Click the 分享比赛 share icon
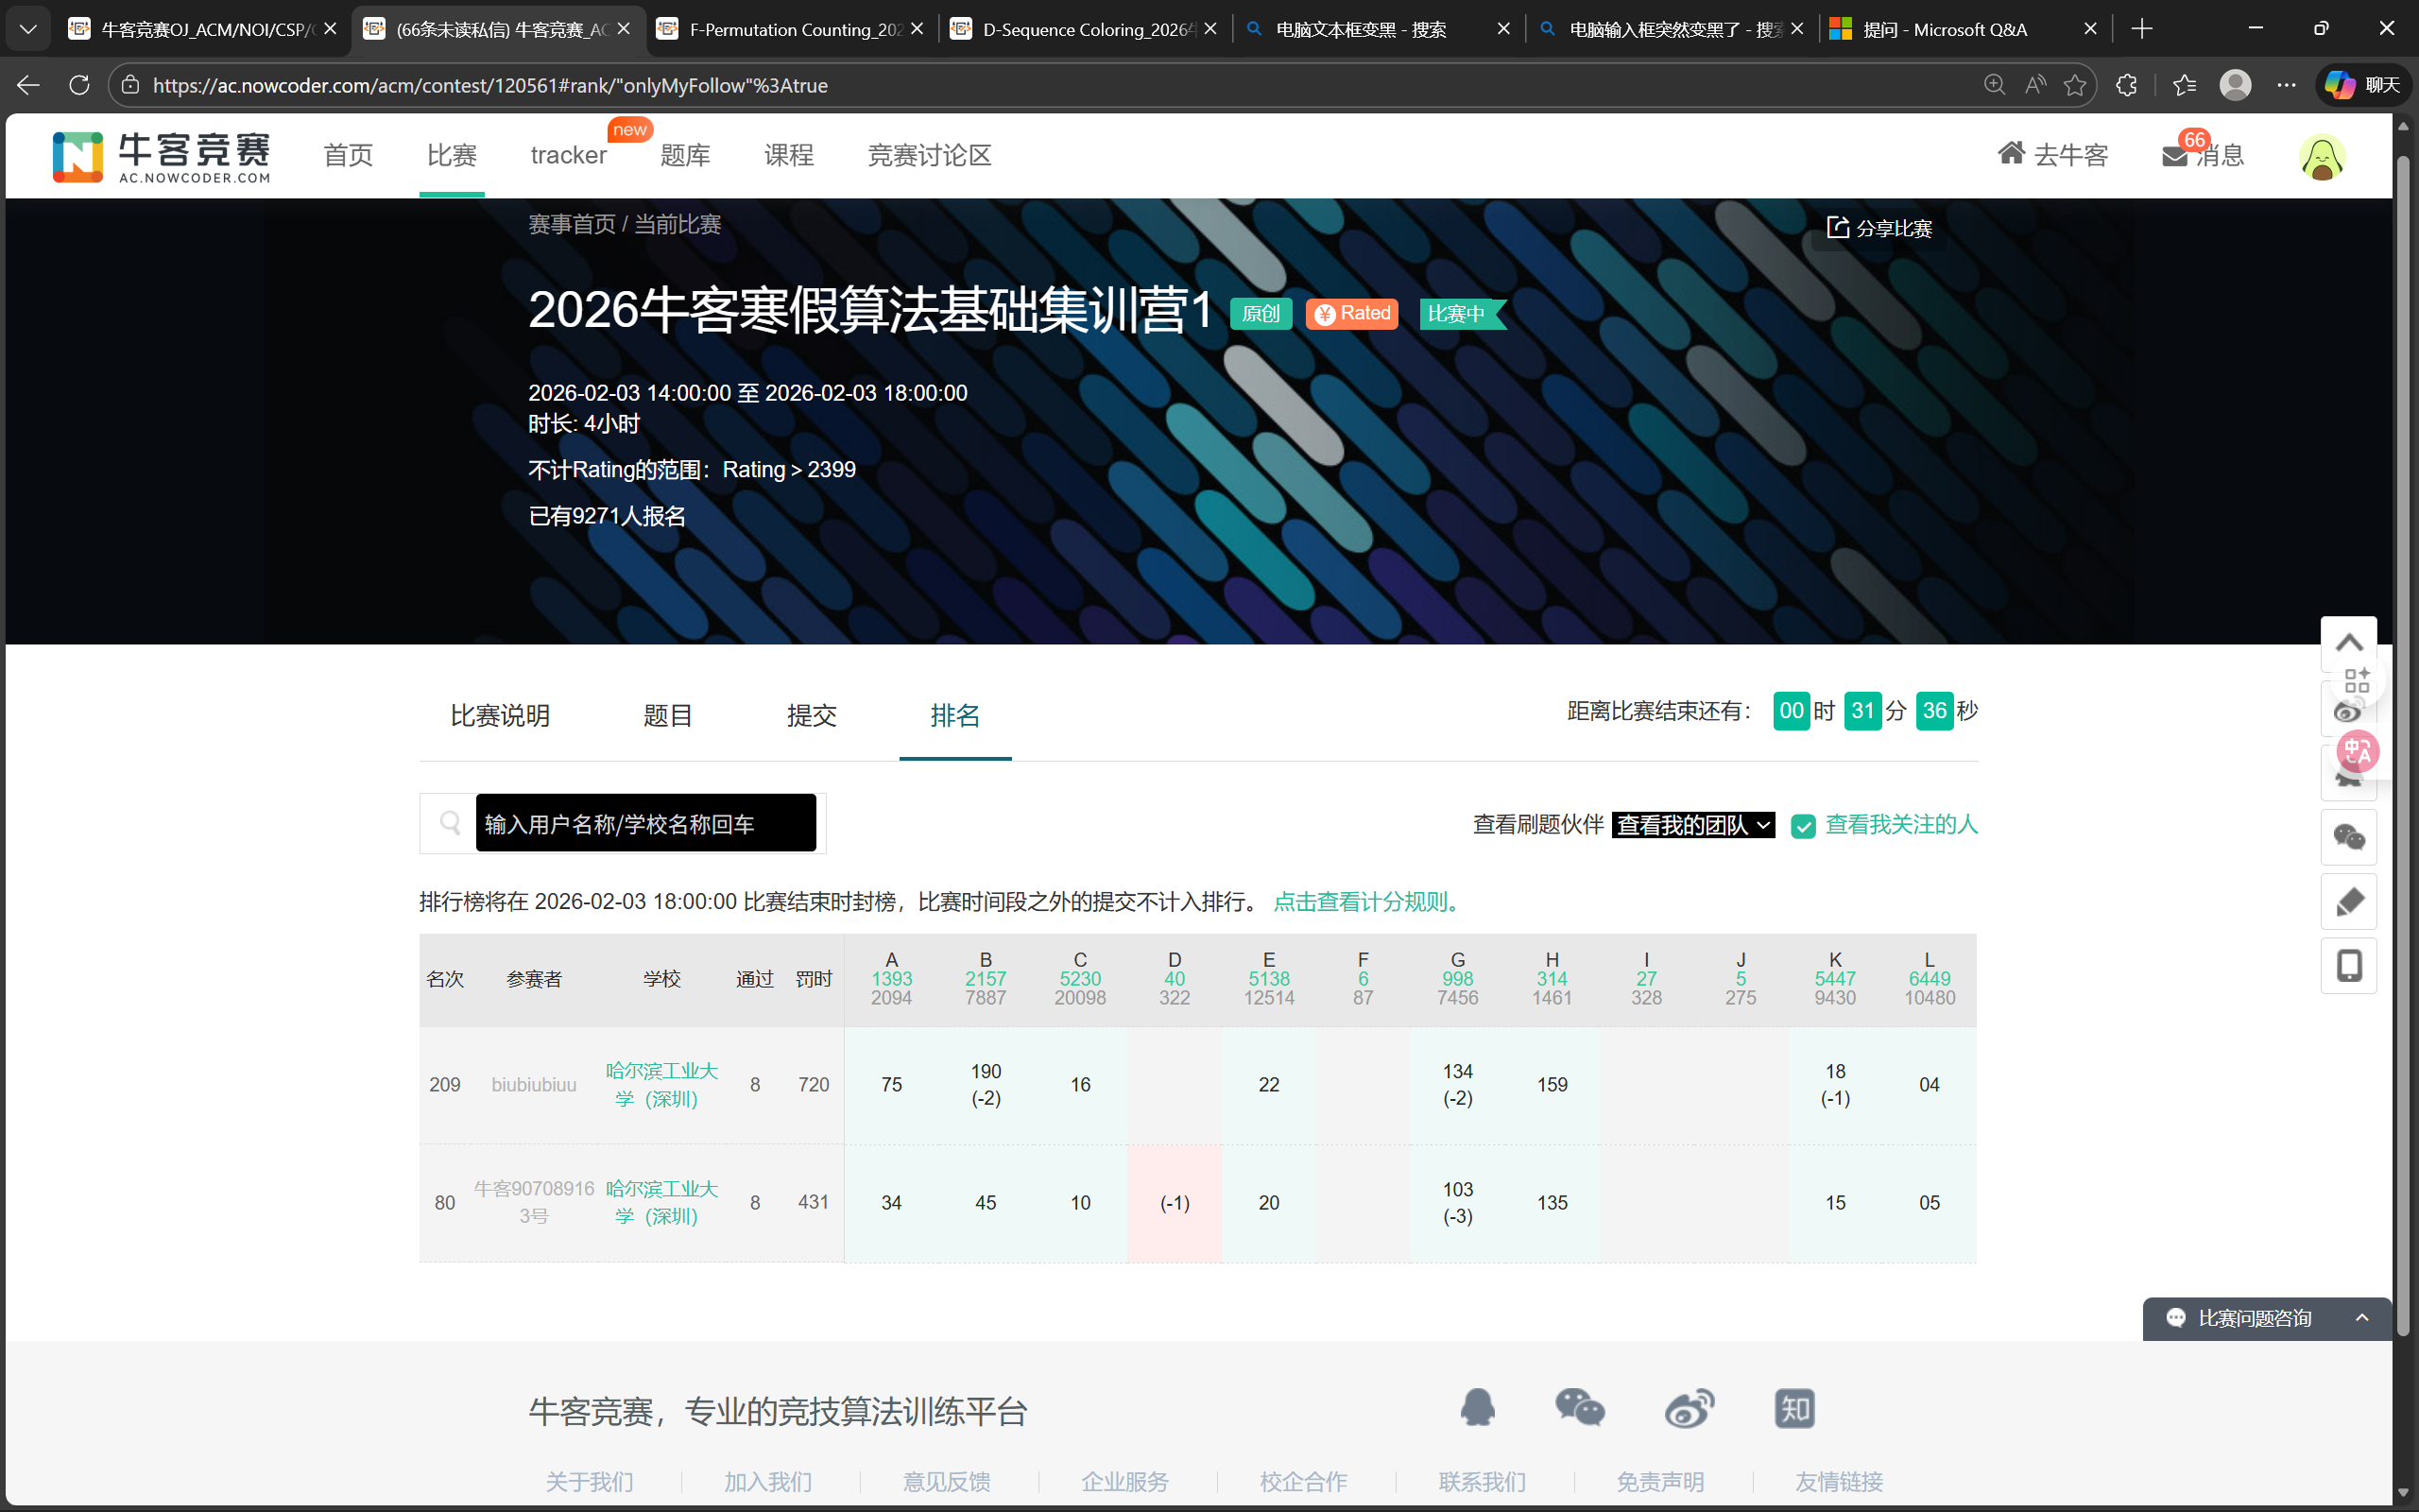 coord(1839,227)
